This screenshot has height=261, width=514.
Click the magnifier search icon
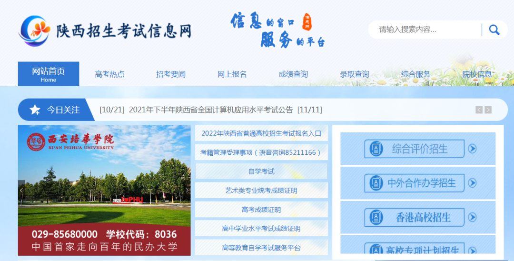coord(494,30)
